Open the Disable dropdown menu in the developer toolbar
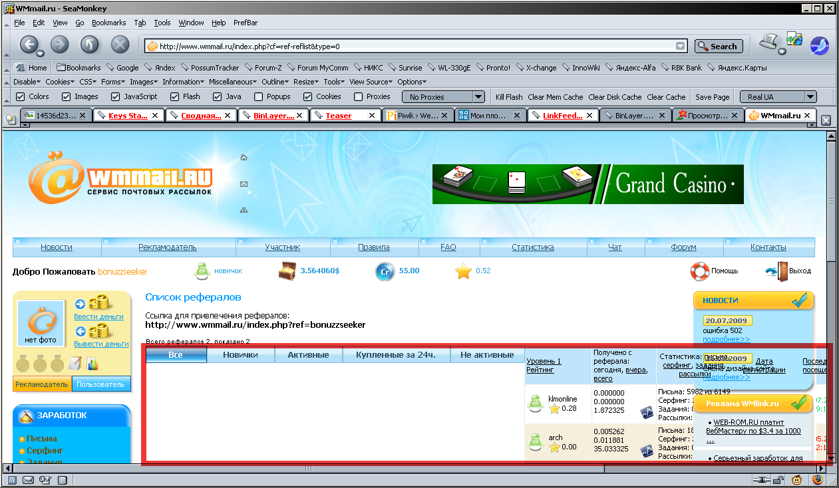The height and width of the screenshot is (488, 839). click(27, 82)
